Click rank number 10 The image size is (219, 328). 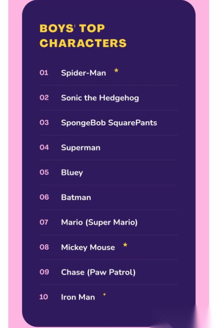click(43, 297)
